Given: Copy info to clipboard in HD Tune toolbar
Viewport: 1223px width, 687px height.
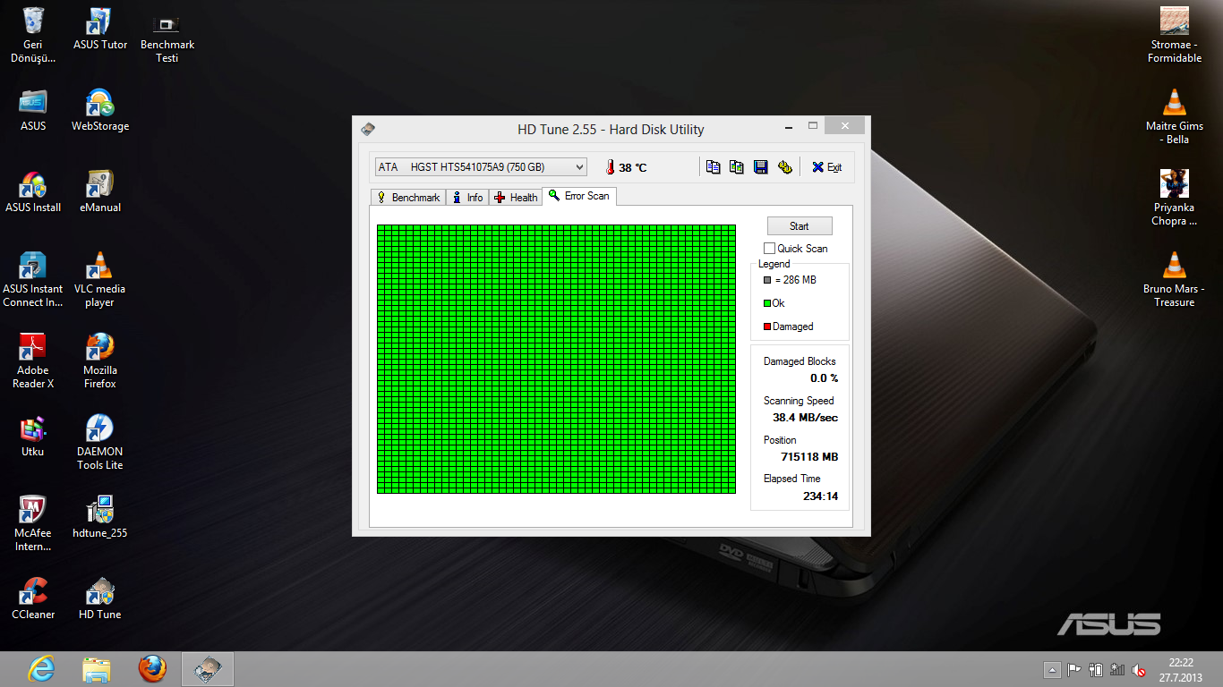Looking at the screenshot, I should (713, 167).
